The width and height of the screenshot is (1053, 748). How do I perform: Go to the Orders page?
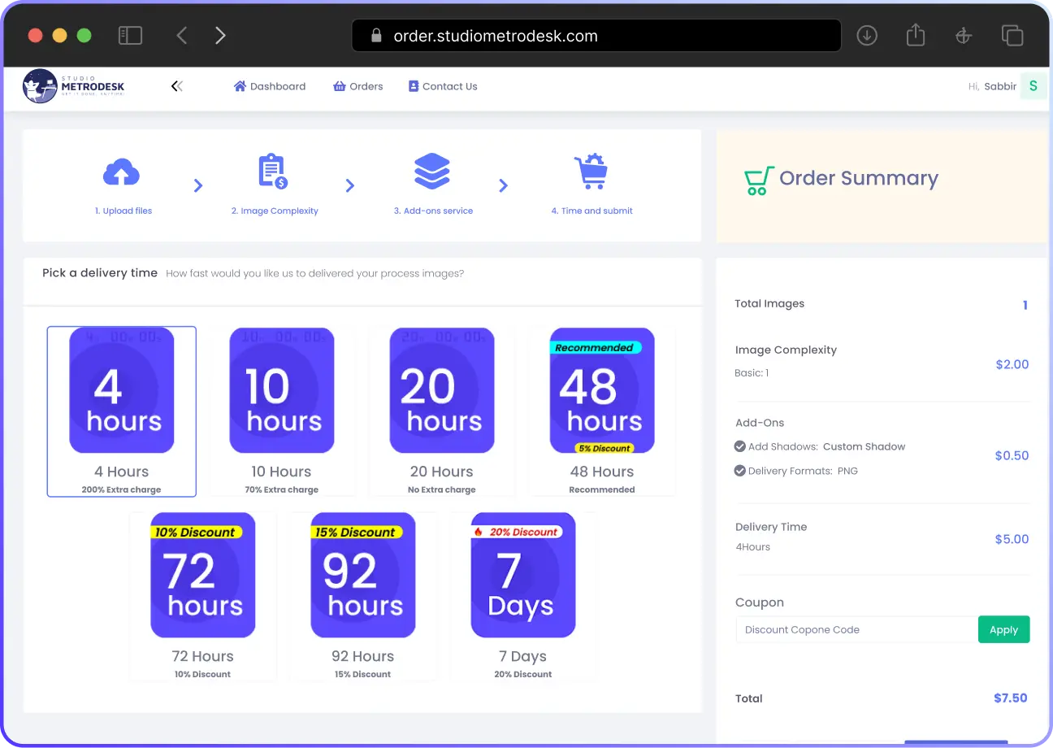pos(358,86)
